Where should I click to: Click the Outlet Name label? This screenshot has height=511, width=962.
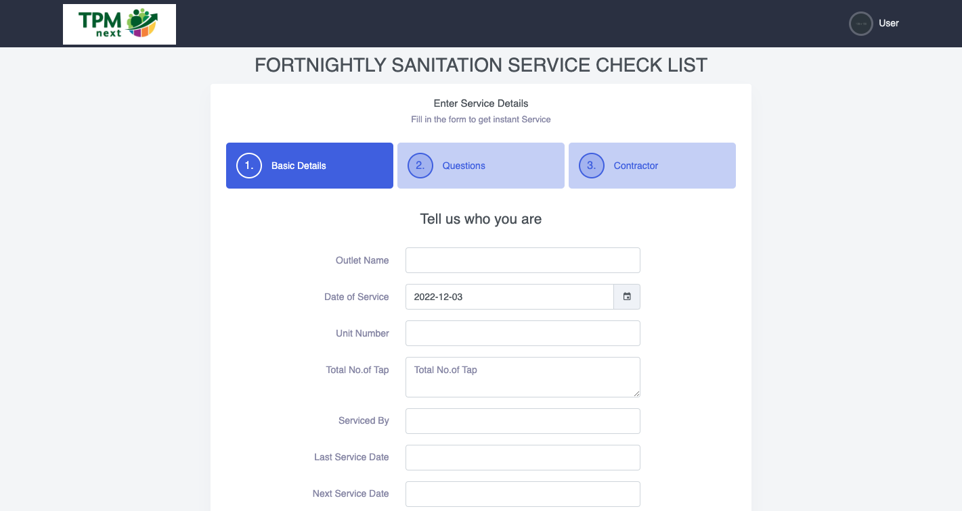362,260
